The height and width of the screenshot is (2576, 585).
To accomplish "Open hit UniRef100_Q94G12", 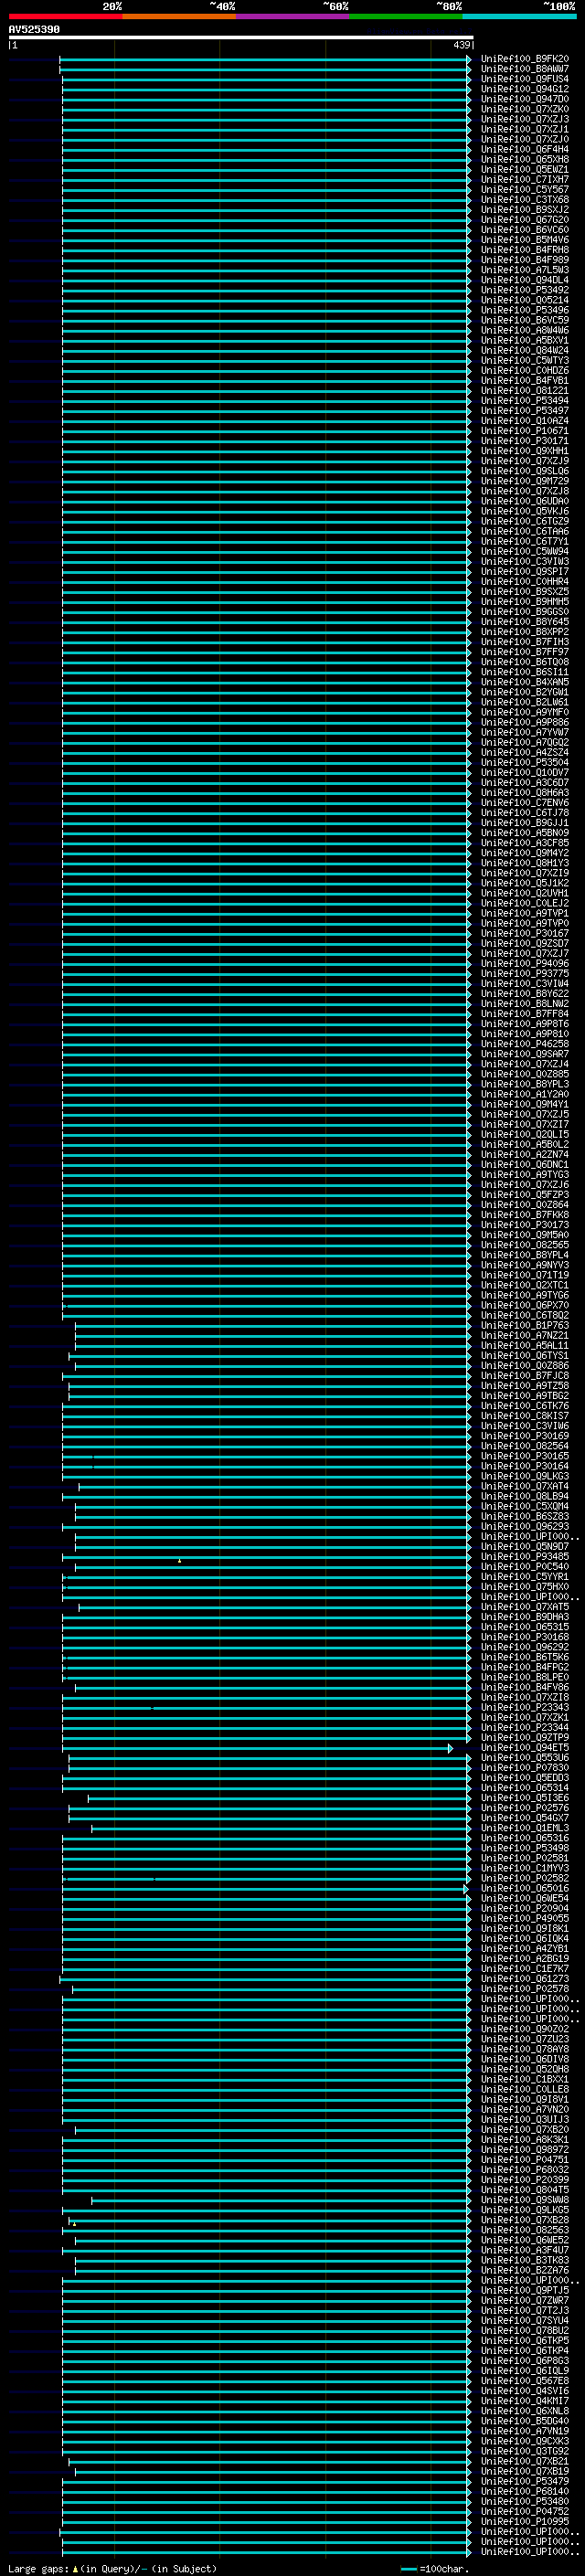I will pos(525,89).
